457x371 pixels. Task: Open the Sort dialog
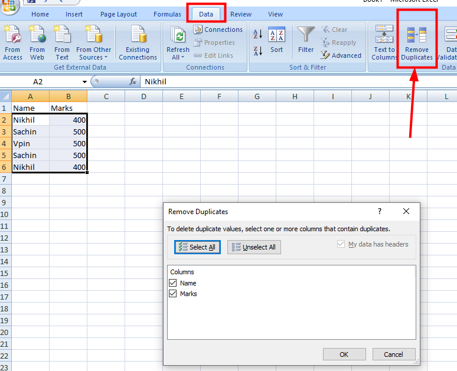point(276,40)
